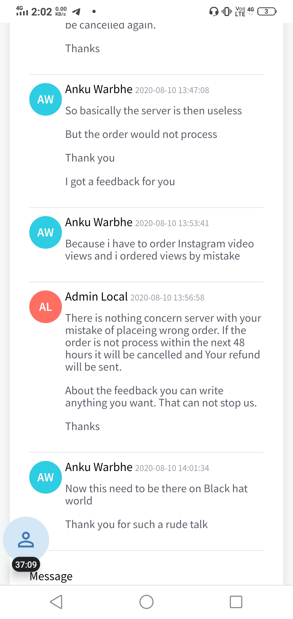Tap Anku Warbhe name on 14:01:34 message

click(99, 467)
